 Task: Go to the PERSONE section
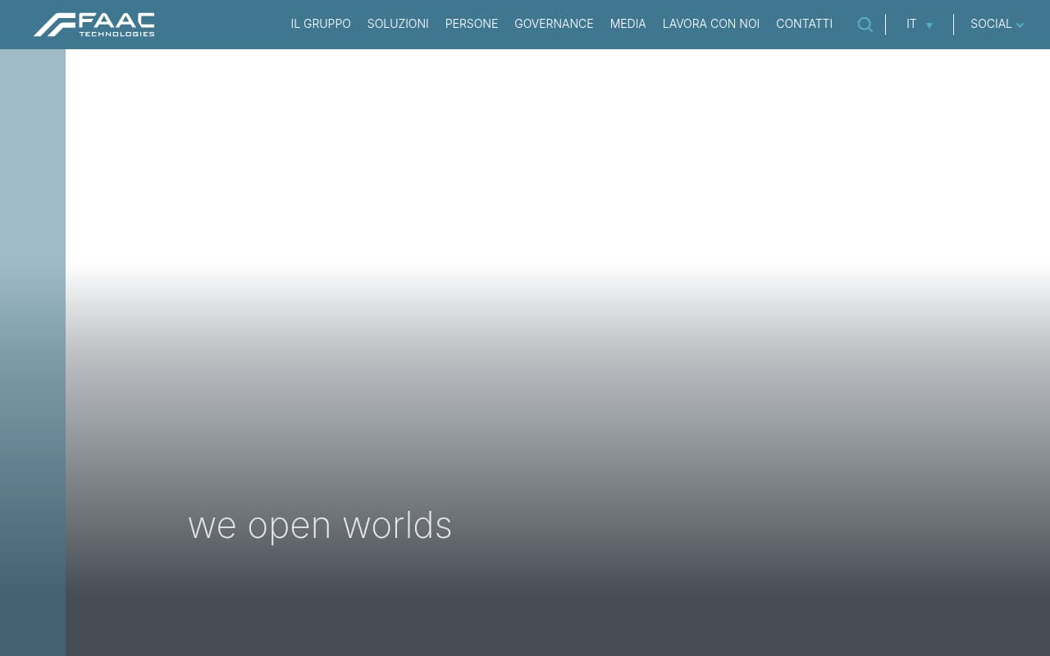click(x=472, y=24)
